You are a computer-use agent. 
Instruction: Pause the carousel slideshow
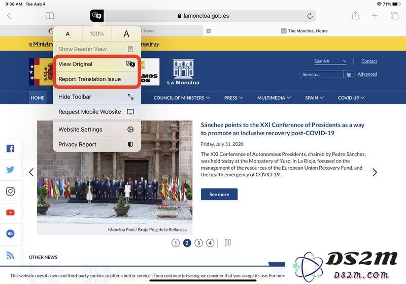227,242
